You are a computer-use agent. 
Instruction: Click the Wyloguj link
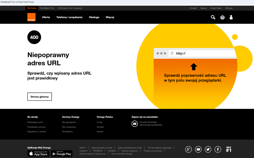pos(229,8)
